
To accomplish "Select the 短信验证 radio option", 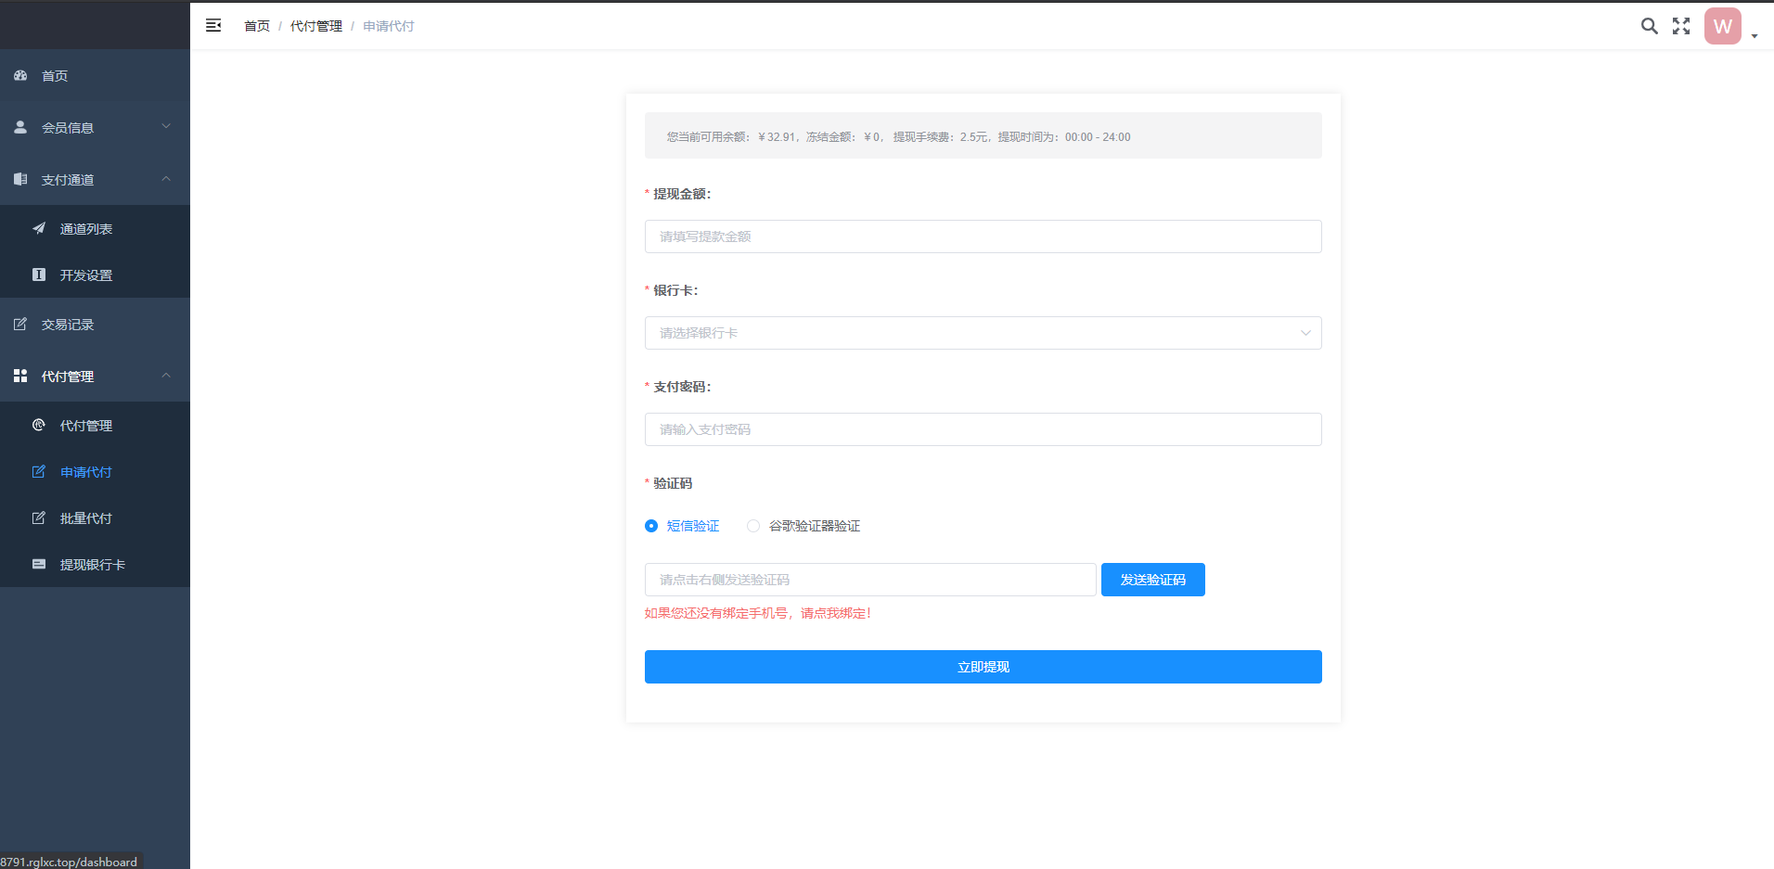I will pos(651,526).
